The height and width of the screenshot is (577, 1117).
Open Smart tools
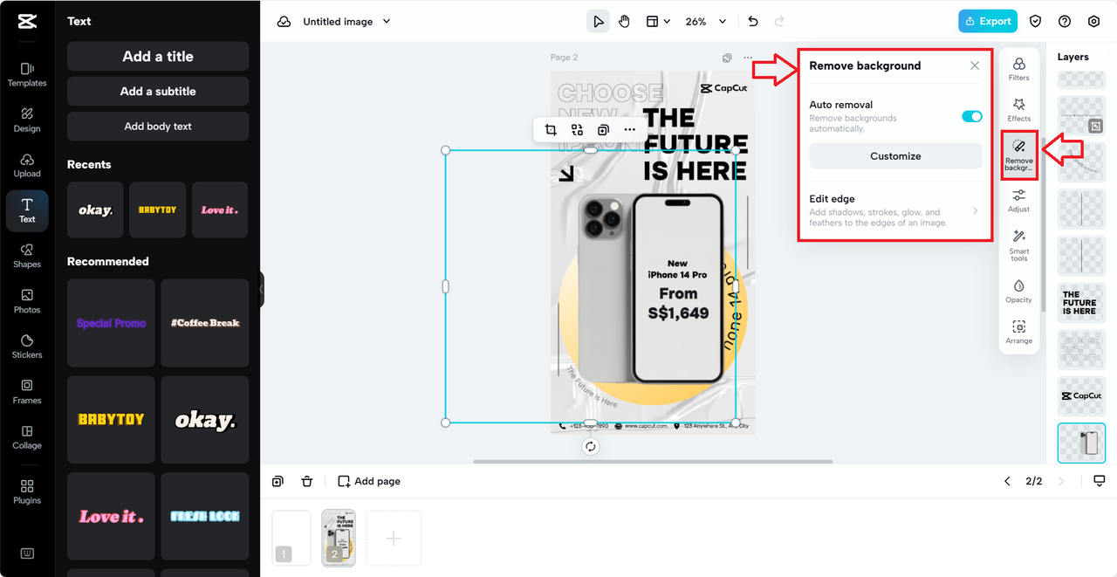coord(1018,245)
